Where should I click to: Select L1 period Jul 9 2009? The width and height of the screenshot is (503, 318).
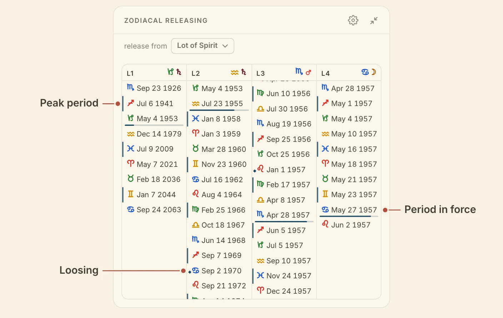tap(154, 149)
